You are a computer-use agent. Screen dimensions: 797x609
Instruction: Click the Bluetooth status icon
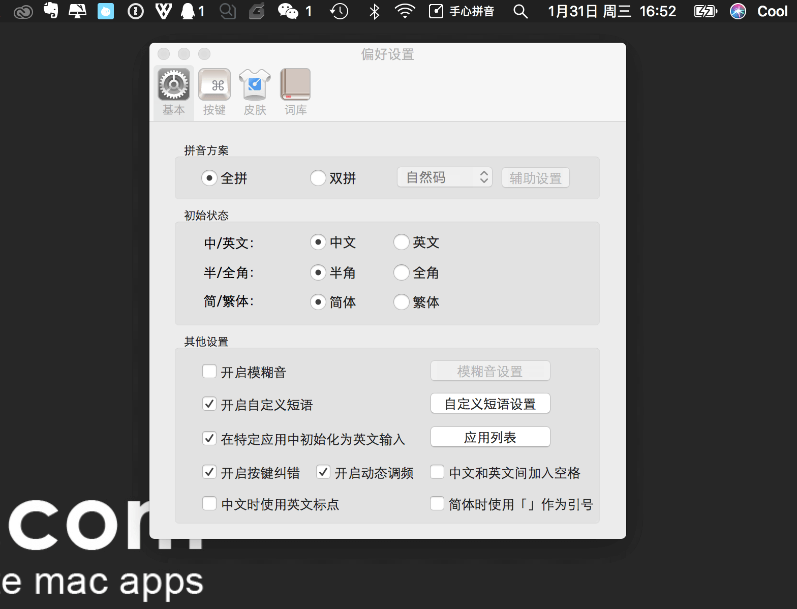[x=375, y=11]
